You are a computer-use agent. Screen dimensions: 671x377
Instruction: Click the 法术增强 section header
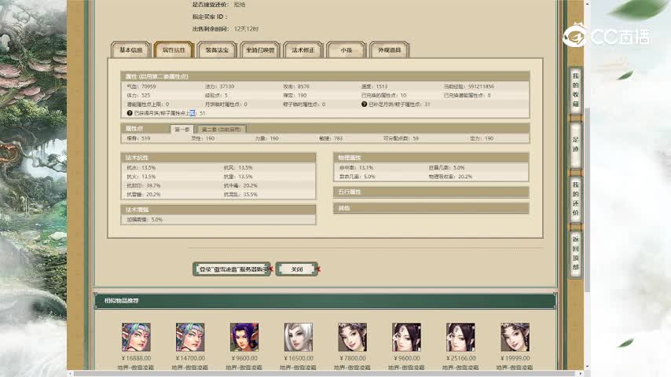point(218,210)
